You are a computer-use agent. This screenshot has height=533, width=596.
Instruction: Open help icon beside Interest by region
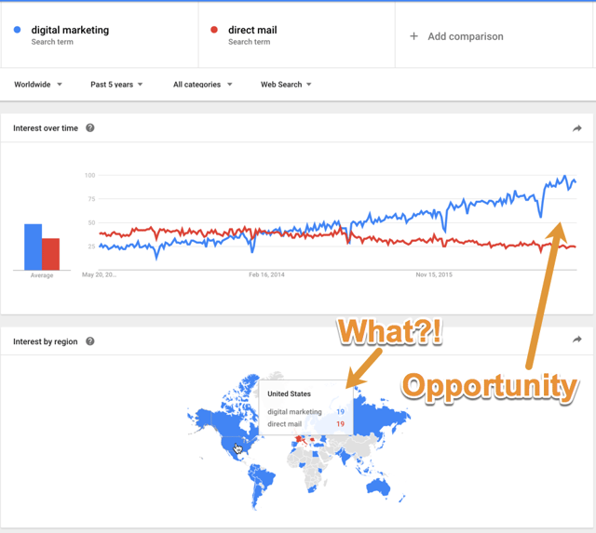[90, 341]
